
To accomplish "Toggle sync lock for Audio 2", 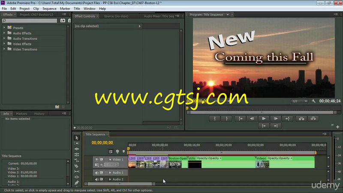I will coord(101,179).
